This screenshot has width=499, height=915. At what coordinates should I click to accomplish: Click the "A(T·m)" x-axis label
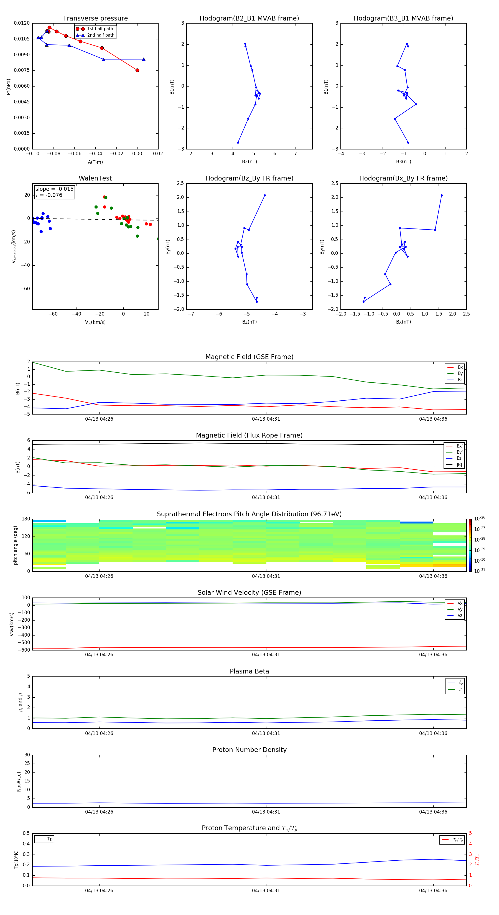tap(95, 162)
